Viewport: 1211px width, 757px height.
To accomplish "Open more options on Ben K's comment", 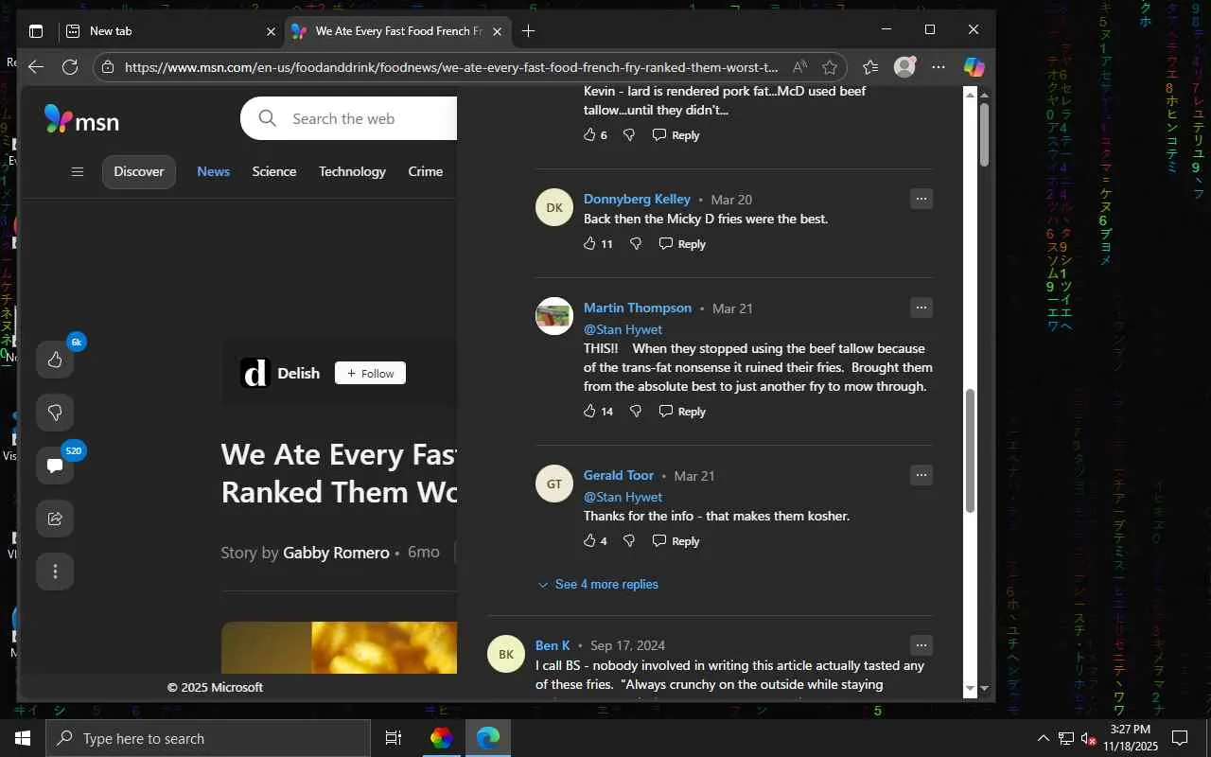I will pyautogui.click(x=921, y=646).
